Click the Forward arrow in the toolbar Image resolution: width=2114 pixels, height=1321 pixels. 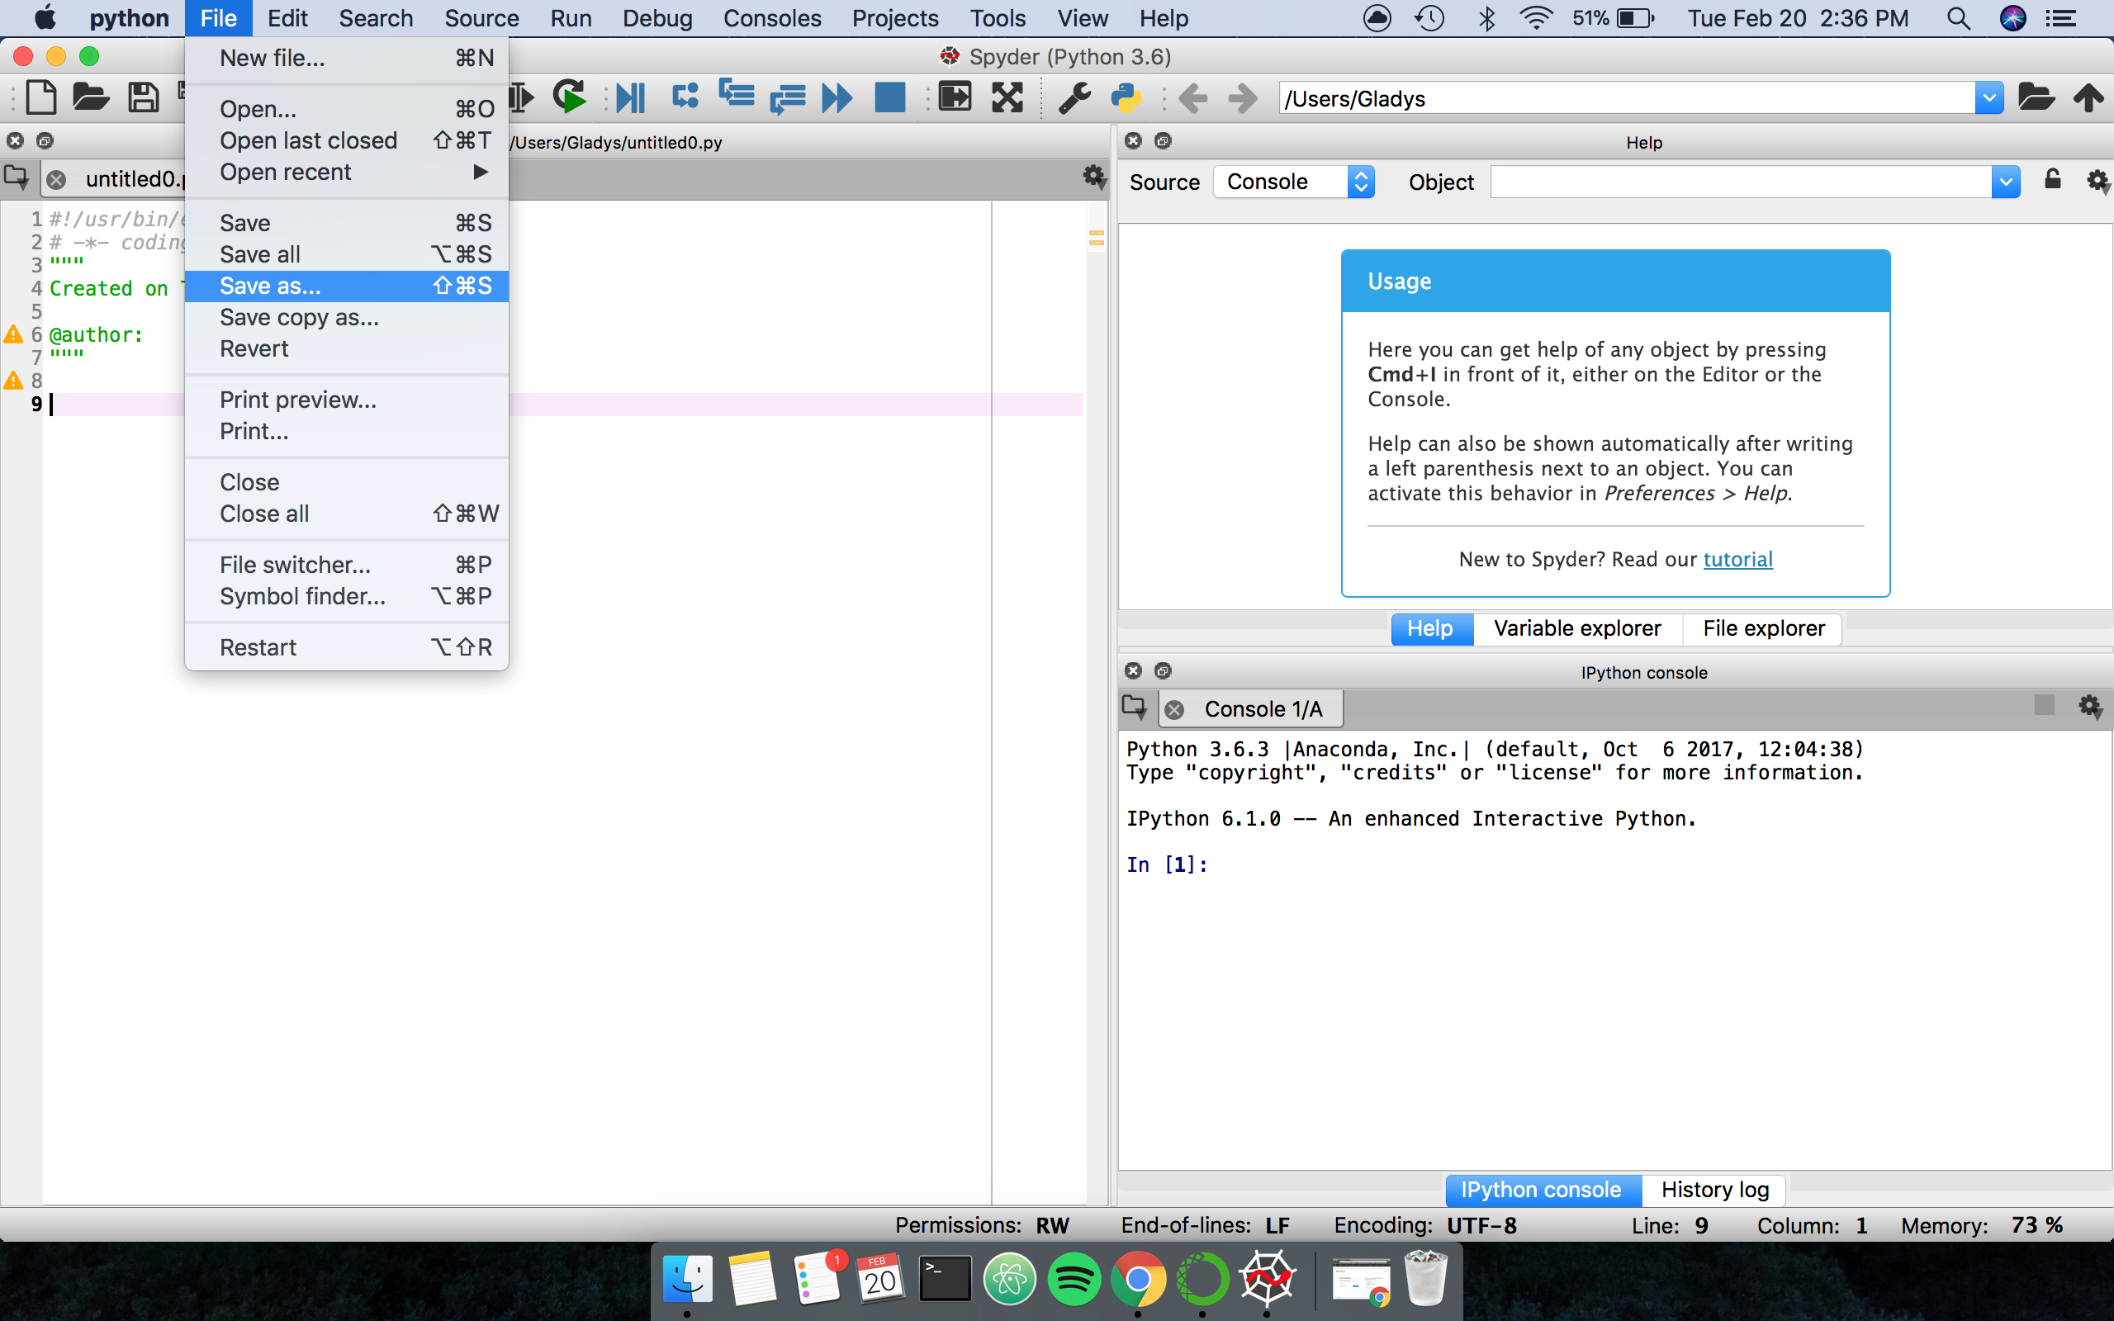(1242, 98)
